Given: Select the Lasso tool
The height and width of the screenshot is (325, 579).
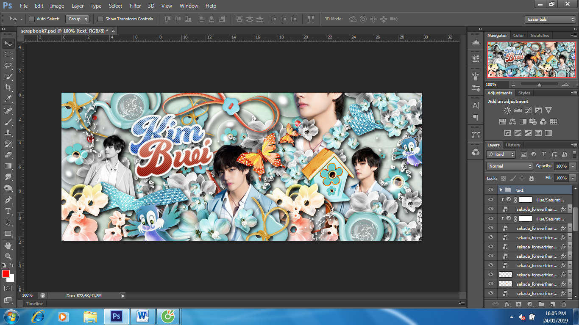Looking at the screenshot, I should coord(8,65).
